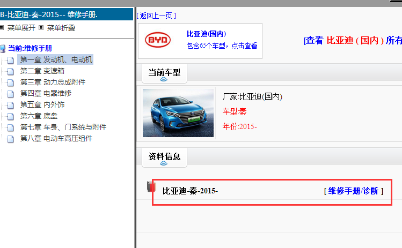The image size is (402, 248).
Task: Open the 维修手册/诊断 link
Action: pyautogui.click(x=354, y=191)
